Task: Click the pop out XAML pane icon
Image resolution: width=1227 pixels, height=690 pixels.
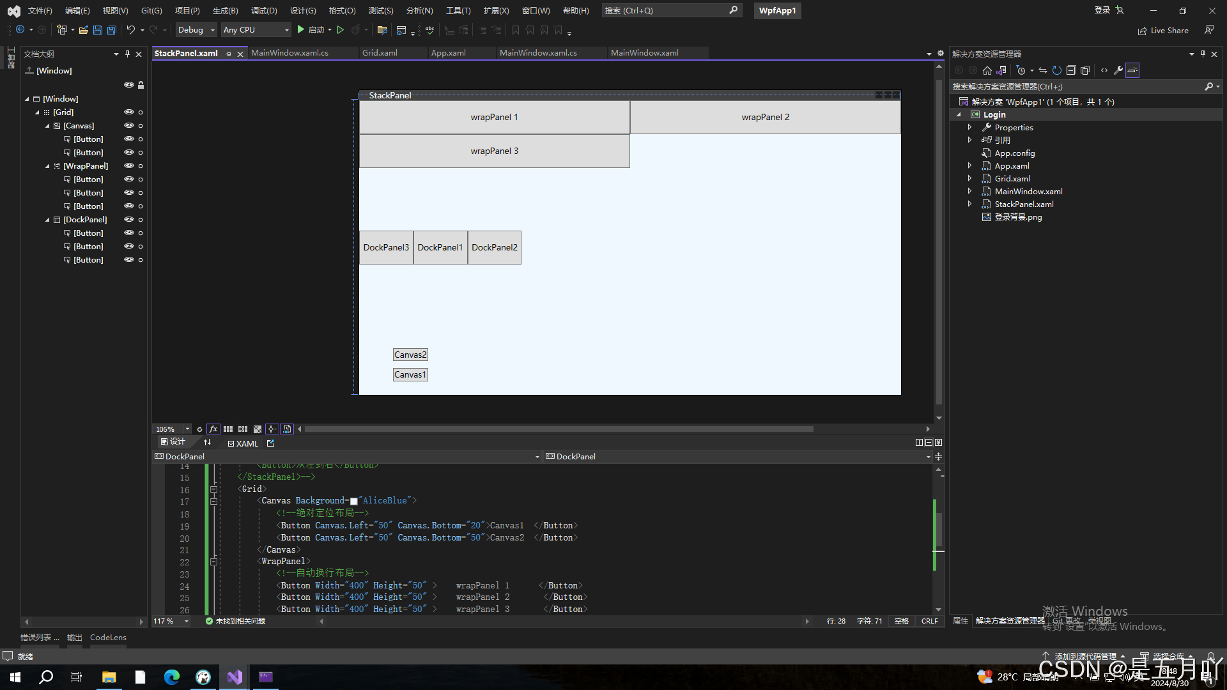Action: click(271, 443)
